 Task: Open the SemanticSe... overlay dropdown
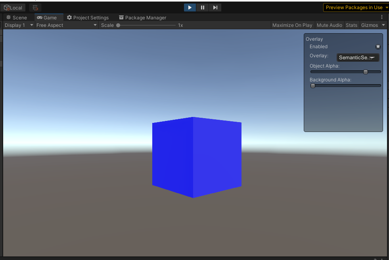click(358, 57)
